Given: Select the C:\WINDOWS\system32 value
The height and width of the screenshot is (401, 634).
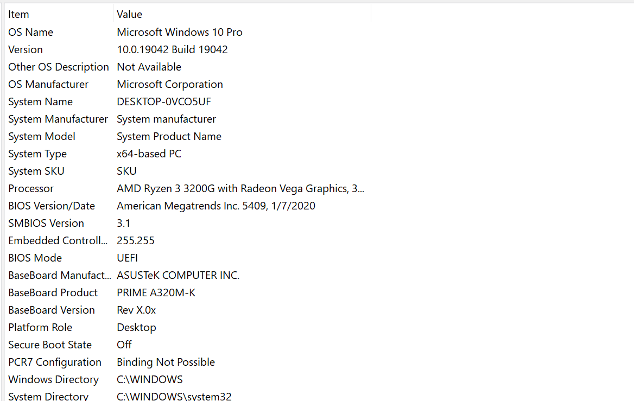Looking at the screenshot, I should click(x=174, y=397).
